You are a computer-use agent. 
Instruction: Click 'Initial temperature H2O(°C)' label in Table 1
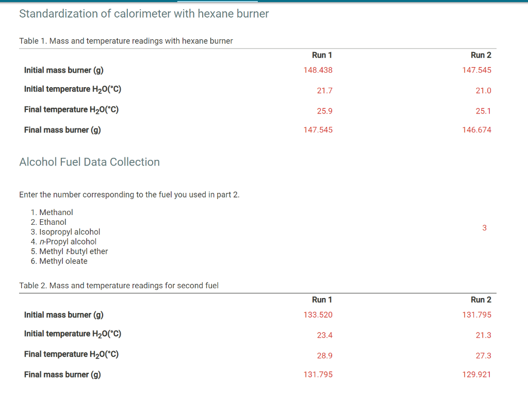point(73,90)
